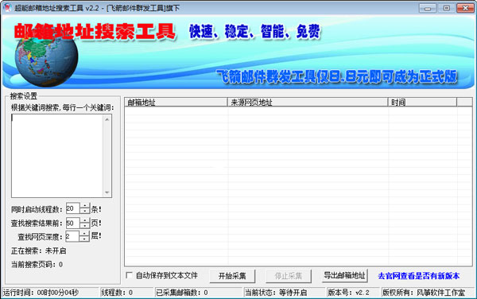The image size is (477, 299).
Task: Click the 停止采集 button
Action: [x=289, y=276]
